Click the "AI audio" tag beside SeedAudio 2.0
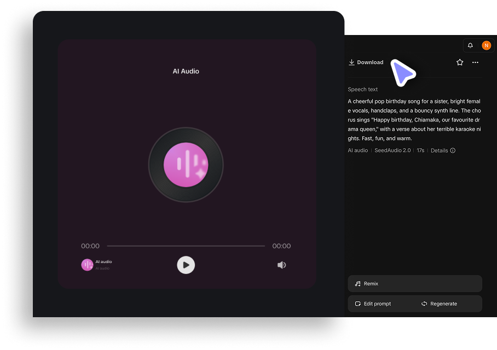 pyautogui.click(x=358, y=150)
